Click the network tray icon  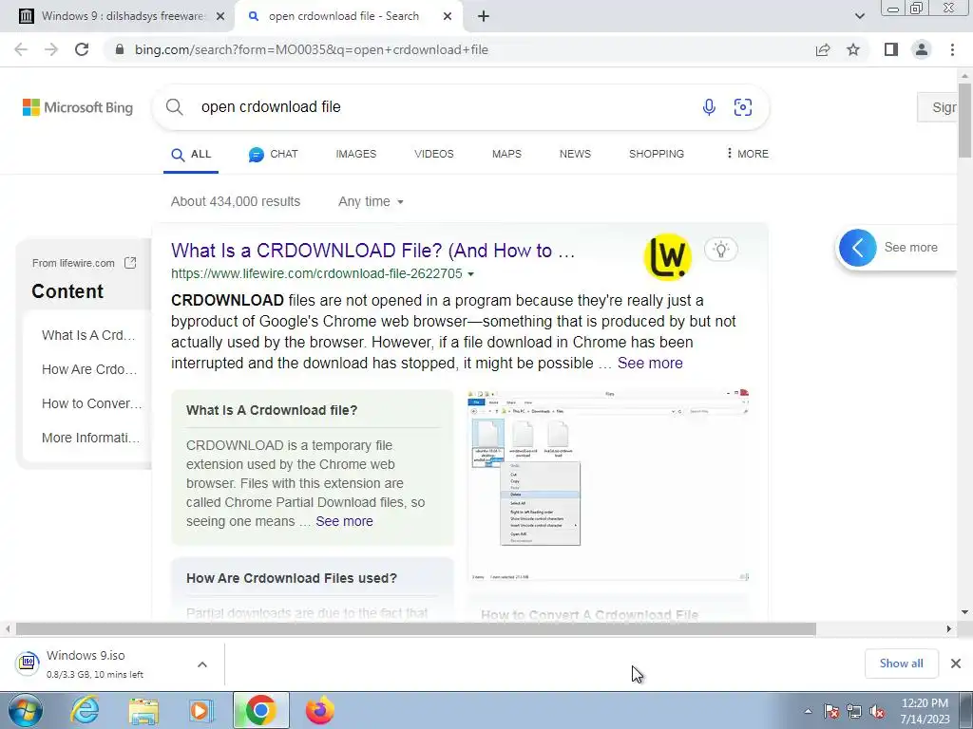(x=854, y=711)
